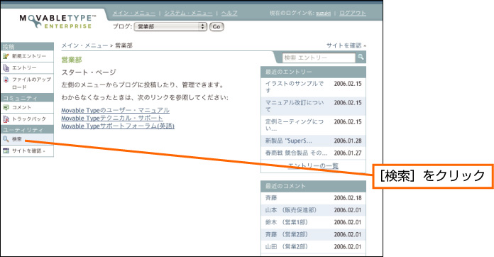This screenshot has height=257, width=494.
Task: Open recent entry 新製品 "SuperS…
Action: [x=289, y=141]
